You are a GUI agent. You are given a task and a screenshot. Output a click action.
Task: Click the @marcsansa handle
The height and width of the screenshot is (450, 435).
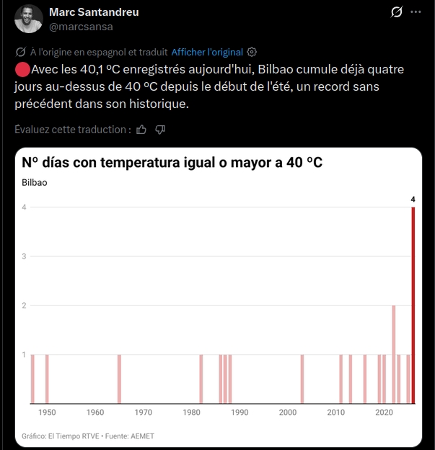click(81, 27)
